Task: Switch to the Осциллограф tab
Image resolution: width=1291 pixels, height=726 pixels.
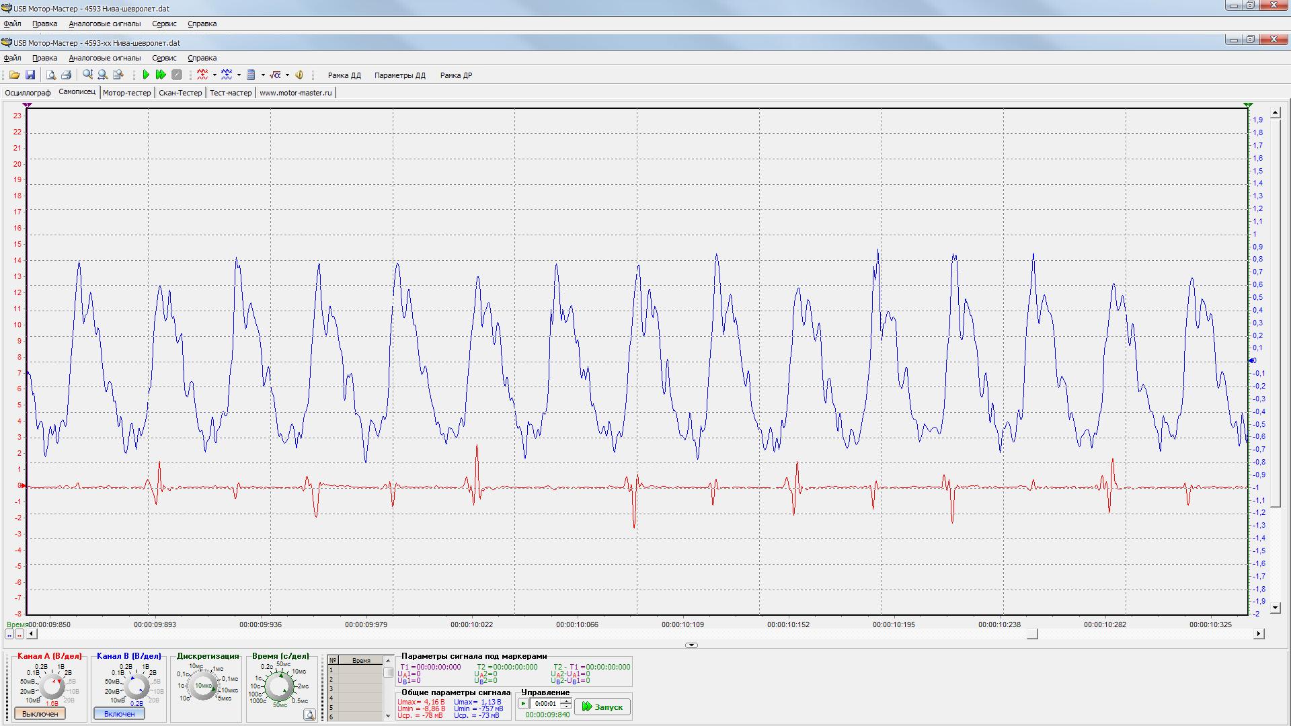Action: [x=28, y=93]
